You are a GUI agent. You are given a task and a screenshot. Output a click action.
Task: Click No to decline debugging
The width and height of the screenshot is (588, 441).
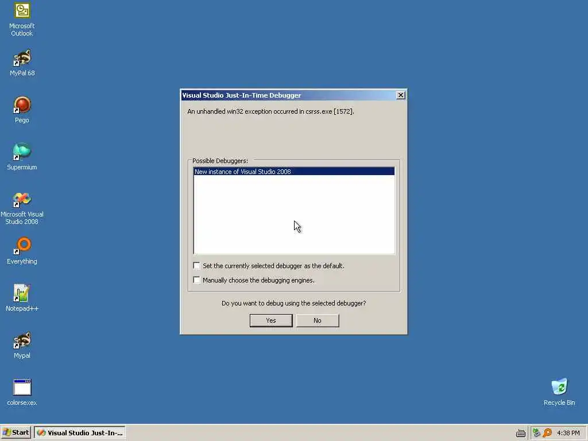(x=317, y=320)
